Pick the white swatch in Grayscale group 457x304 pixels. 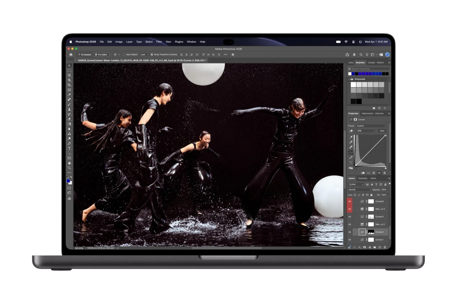point(353,85)
